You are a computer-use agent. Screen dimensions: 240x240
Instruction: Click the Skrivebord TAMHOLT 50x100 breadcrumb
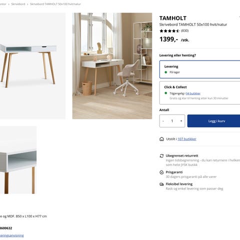55,4
